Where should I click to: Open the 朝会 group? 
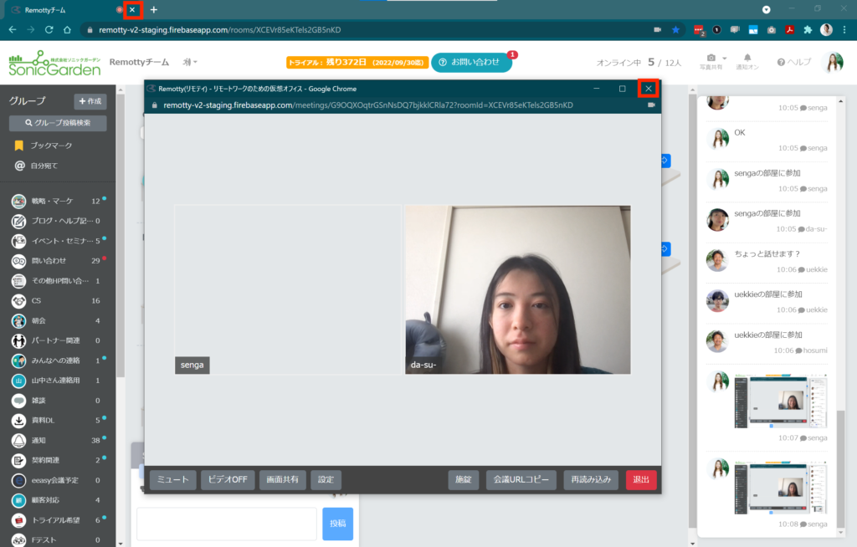58,321
